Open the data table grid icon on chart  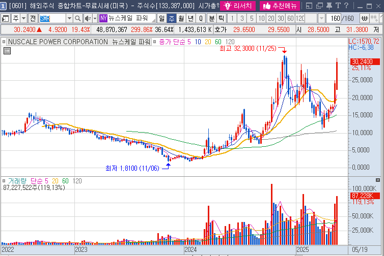[x=7, y=51]
